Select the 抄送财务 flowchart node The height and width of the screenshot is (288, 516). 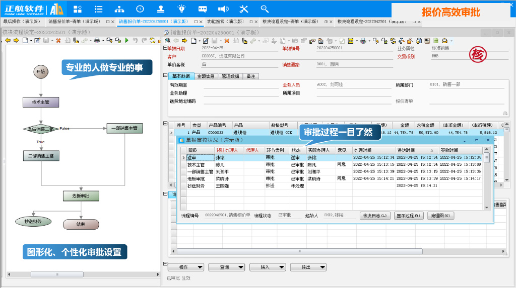pos(33,221)
